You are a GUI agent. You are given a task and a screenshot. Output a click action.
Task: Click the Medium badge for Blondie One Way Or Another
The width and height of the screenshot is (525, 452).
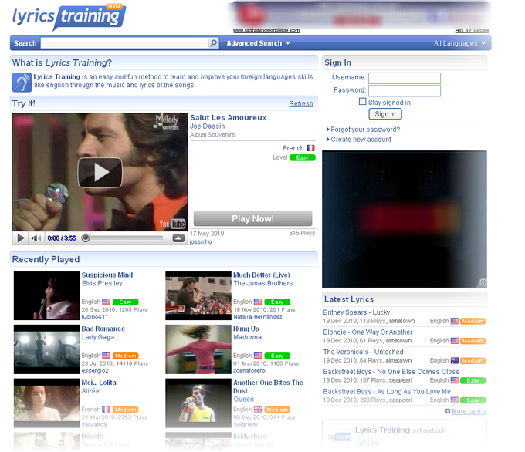tap(472, 341)
